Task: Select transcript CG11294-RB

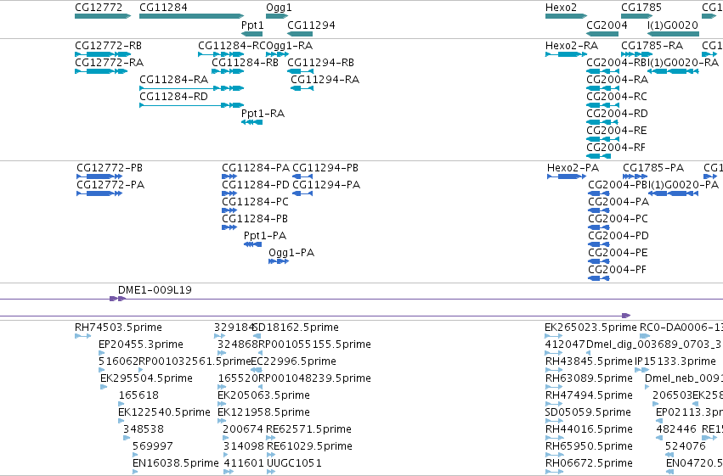Action: point(300,71)
